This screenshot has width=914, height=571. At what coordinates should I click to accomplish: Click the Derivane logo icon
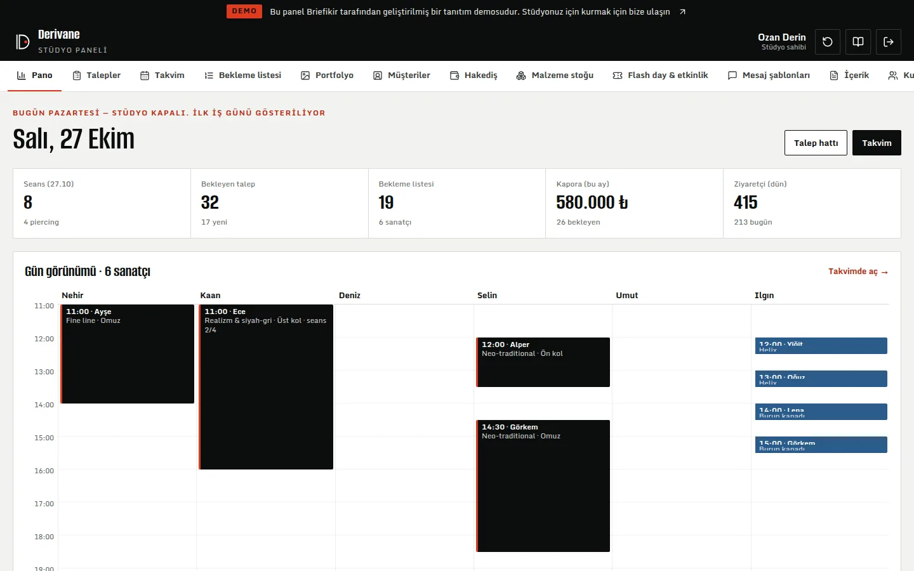pos(22,42)
